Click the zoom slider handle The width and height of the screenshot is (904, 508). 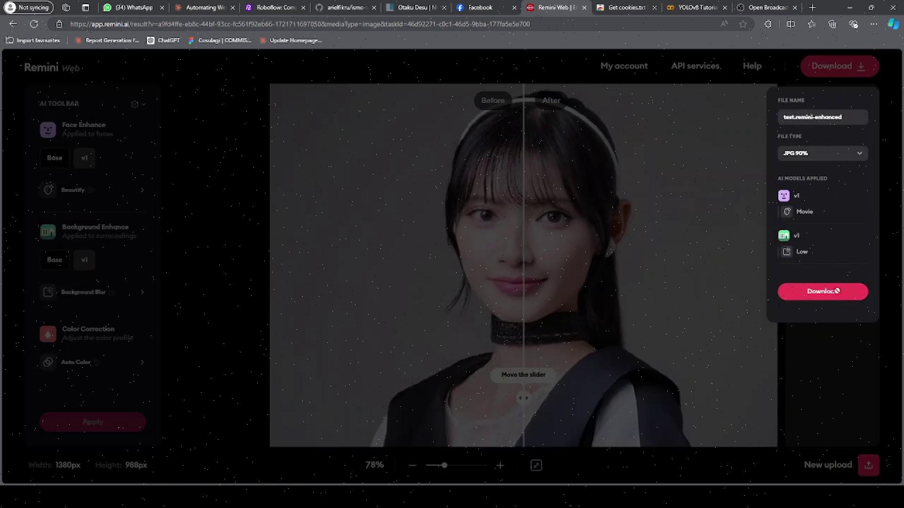(x=444, y=465)
